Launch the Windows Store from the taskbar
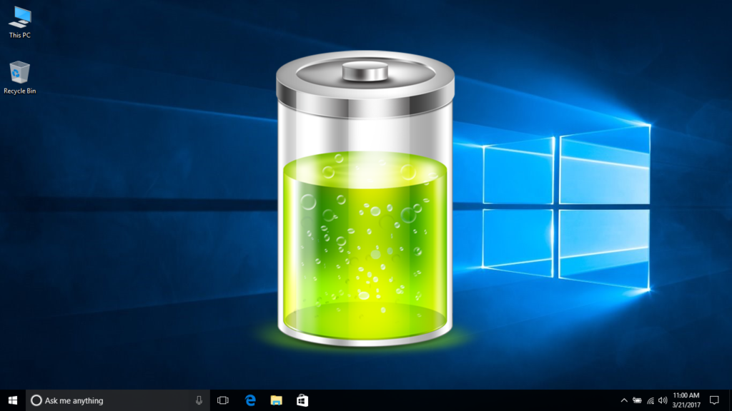Viewport: 732px width, 411px height. pos(302,400)
